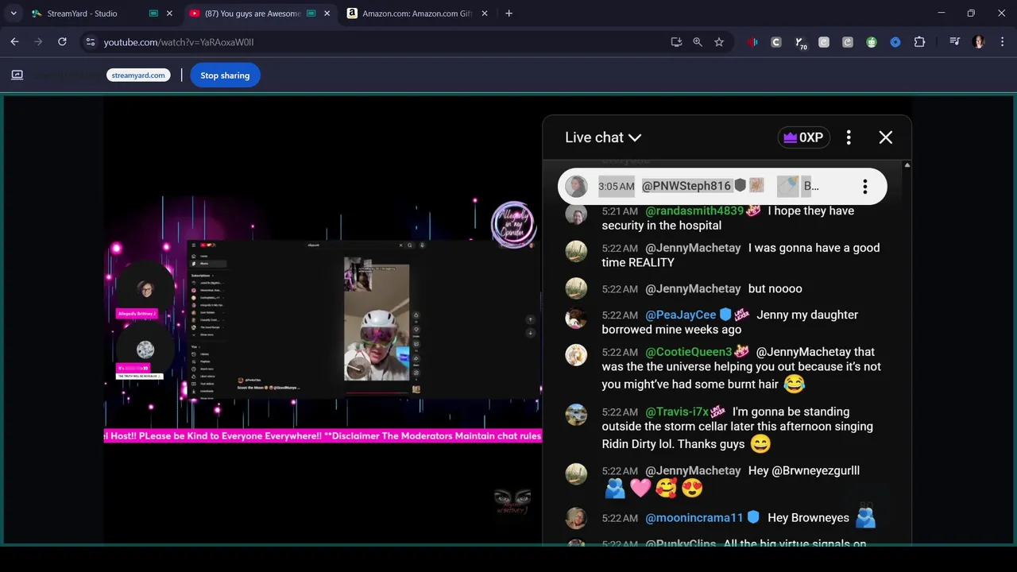Image resolution: width=1017 pixels, height=572 pixels.
Task: Bookmark this page with the star
Action: point(719,42)
